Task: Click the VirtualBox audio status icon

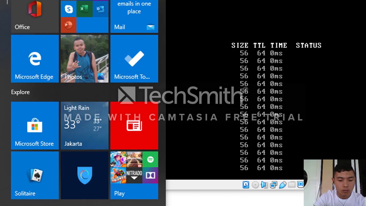Action: coord(264,185)
